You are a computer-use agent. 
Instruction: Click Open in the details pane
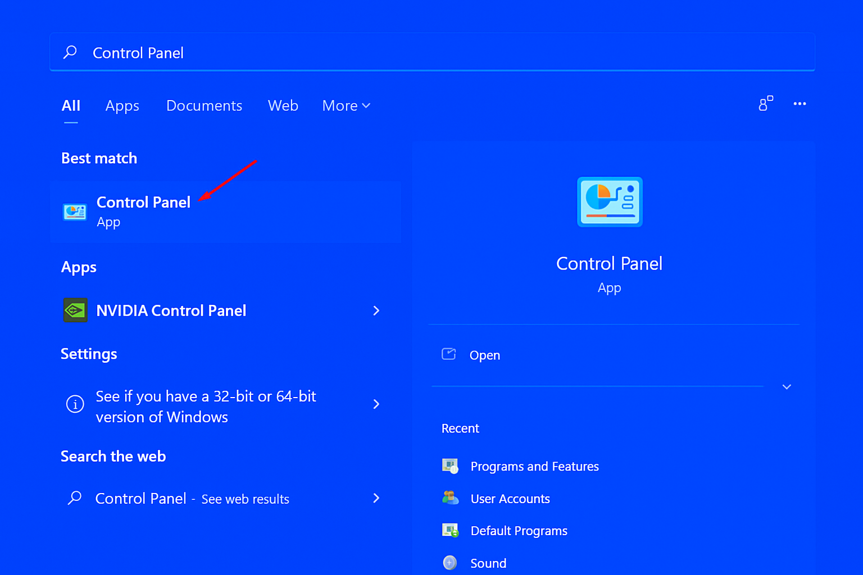(x=485, y=355)
